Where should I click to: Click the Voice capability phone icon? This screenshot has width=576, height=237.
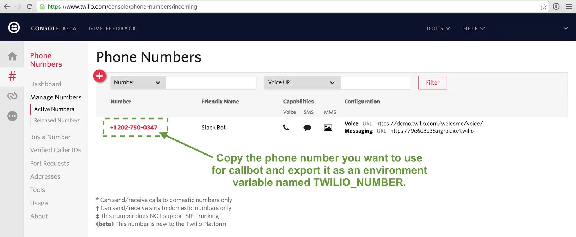(x=286, y=128)
